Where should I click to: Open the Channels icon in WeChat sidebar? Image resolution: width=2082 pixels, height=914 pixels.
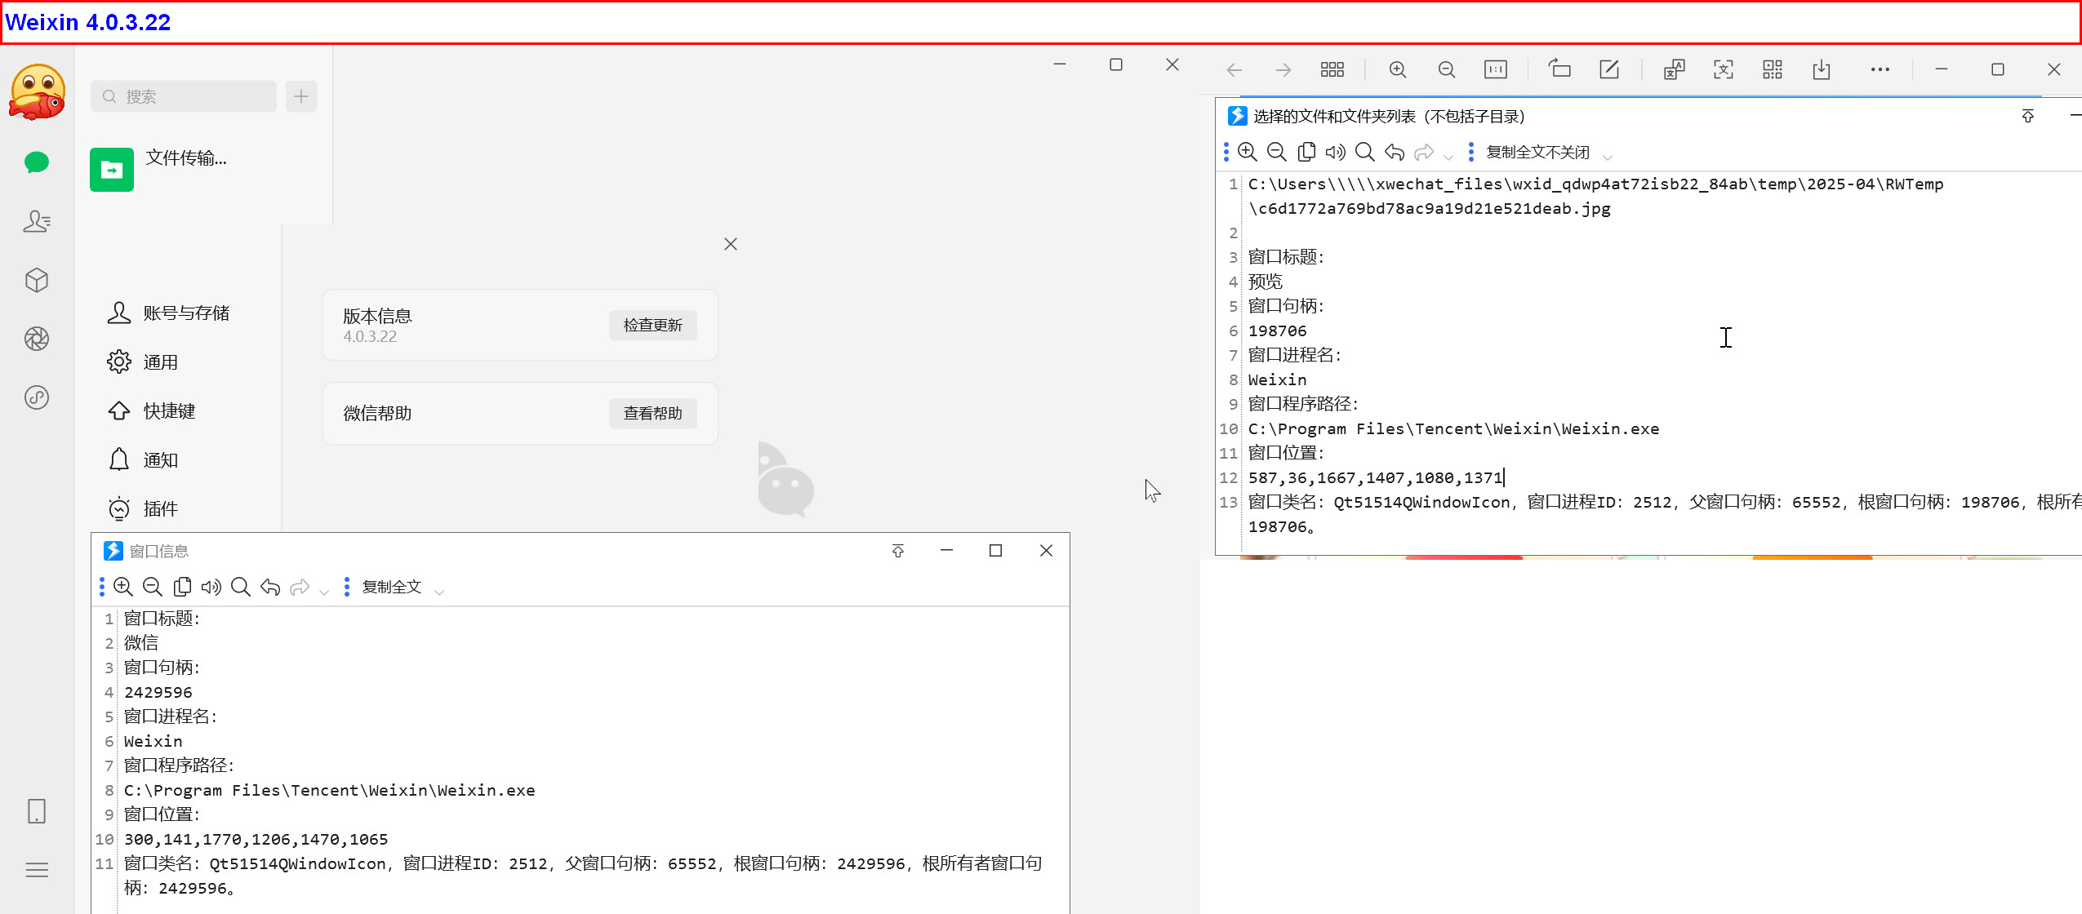[37, 397]
